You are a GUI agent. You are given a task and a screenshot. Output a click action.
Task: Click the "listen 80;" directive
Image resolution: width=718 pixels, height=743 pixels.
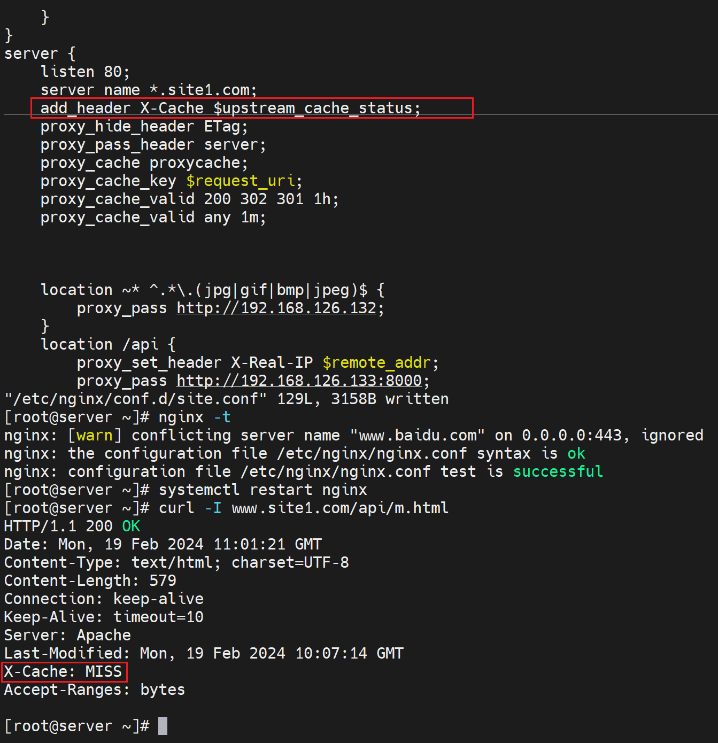(85, 72)
